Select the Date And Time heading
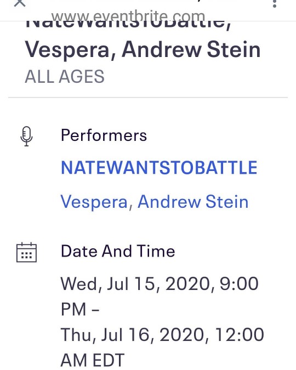Image resolution: width=296 pixels, height=370 pixels. [x=118, y=251]
